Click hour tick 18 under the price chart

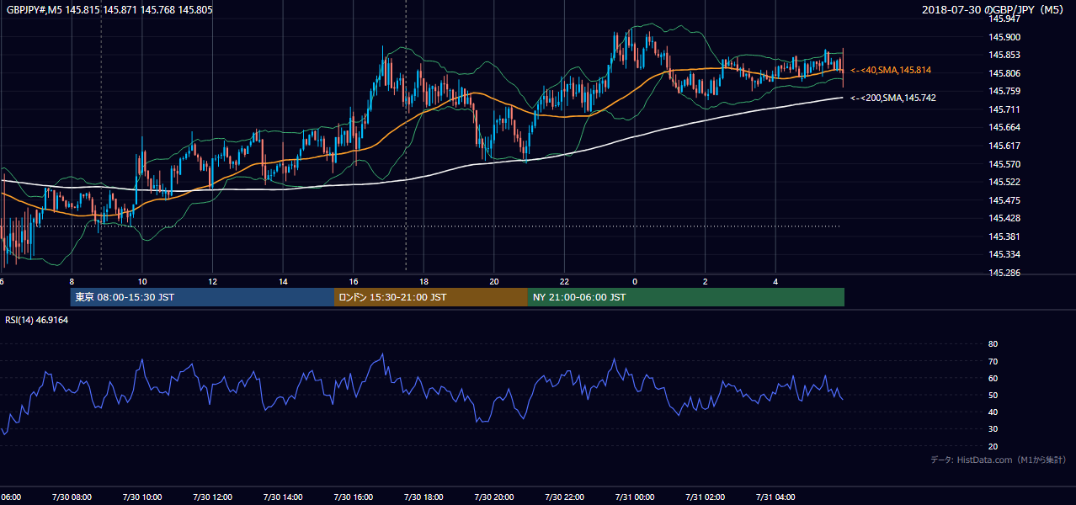423,281
